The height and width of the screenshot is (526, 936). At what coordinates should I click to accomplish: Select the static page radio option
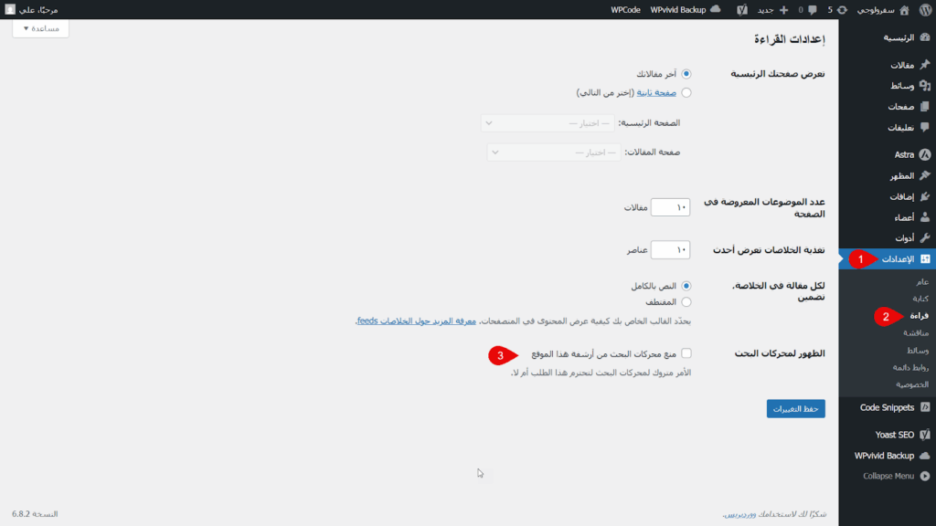[x=686, y=92]
